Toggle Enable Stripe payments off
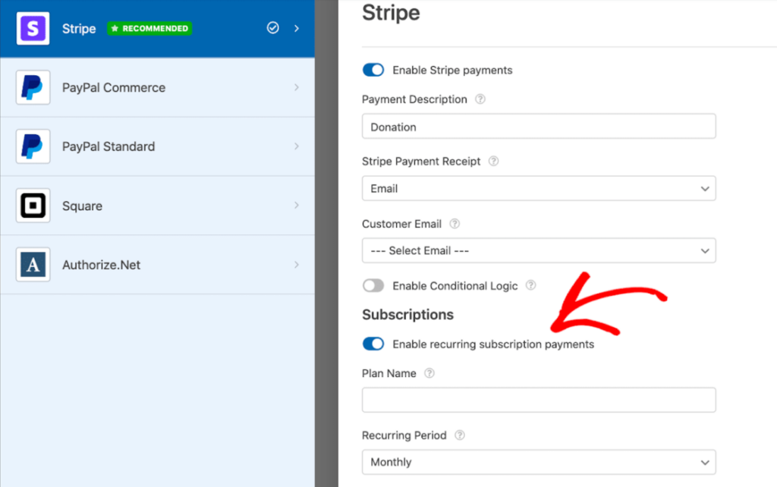 coord(373,70)
